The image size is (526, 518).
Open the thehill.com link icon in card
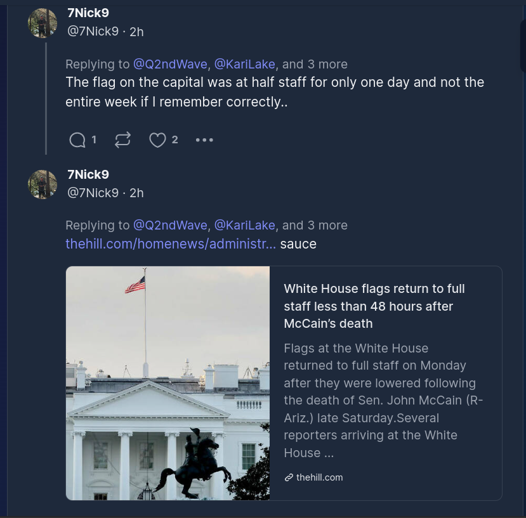tap(289, 477)
